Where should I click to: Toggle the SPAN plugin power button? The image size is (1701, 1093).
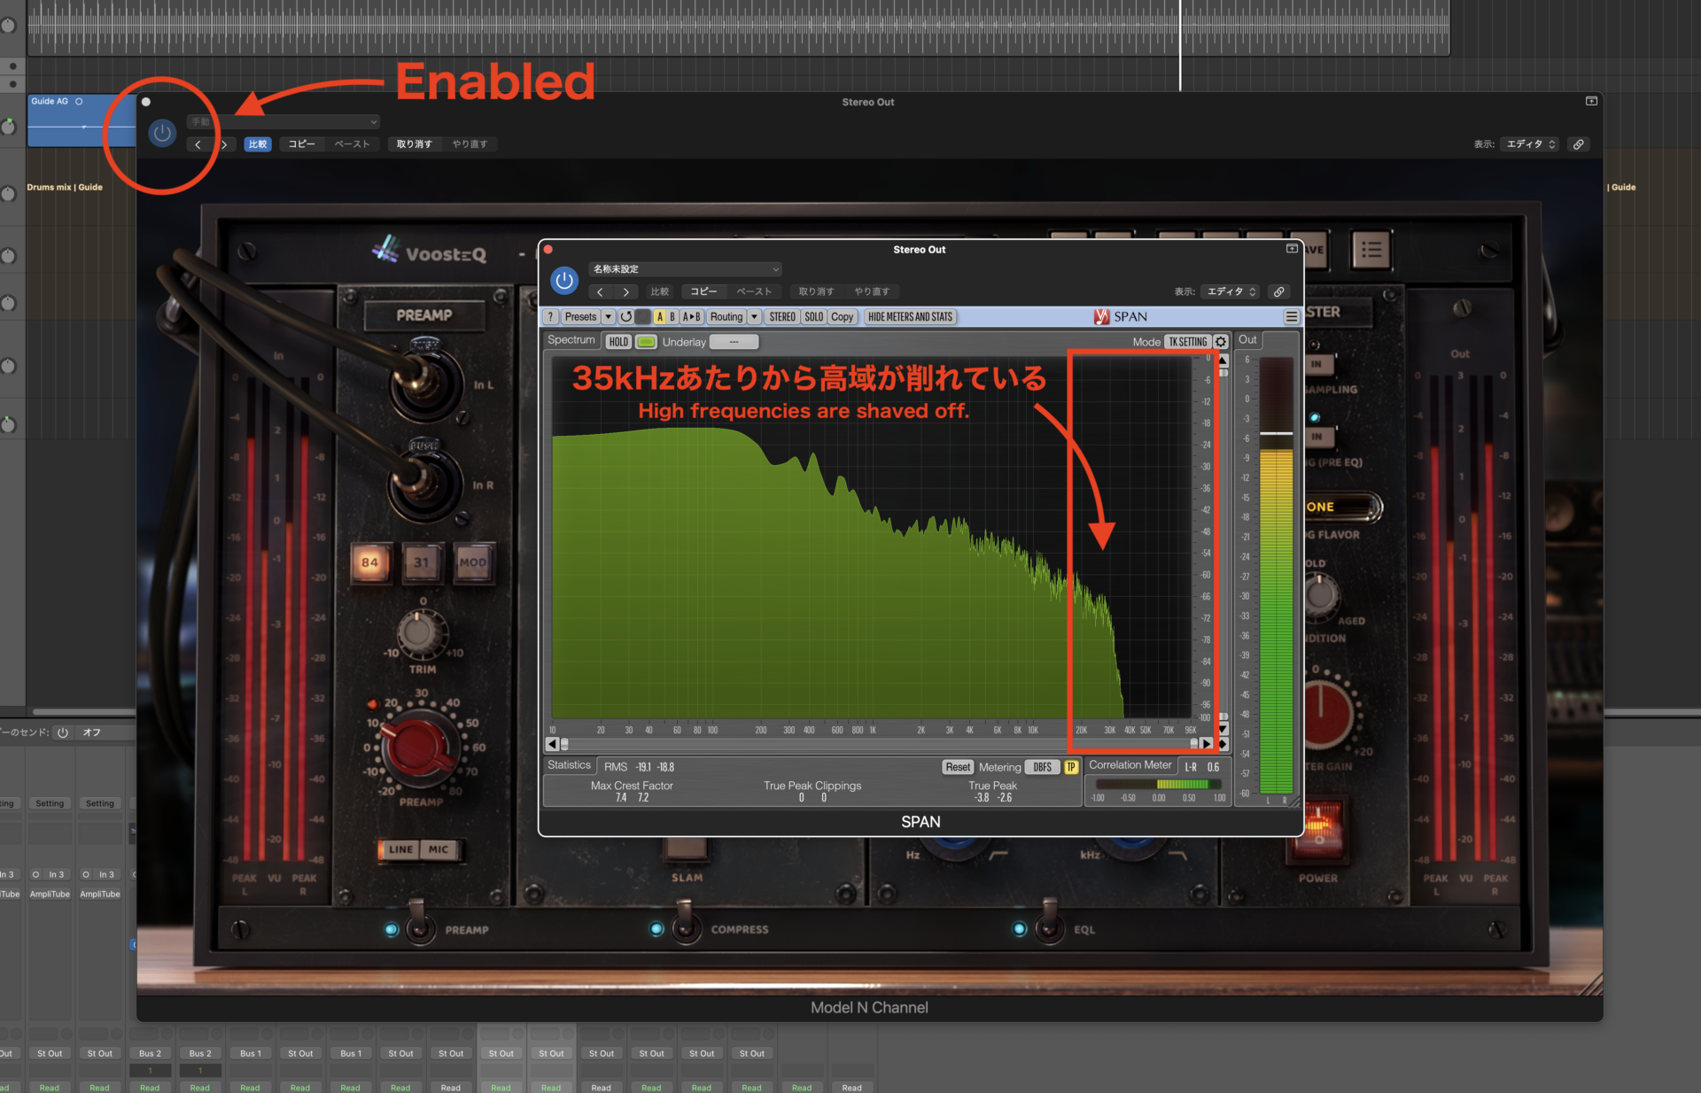pos(564,281)
